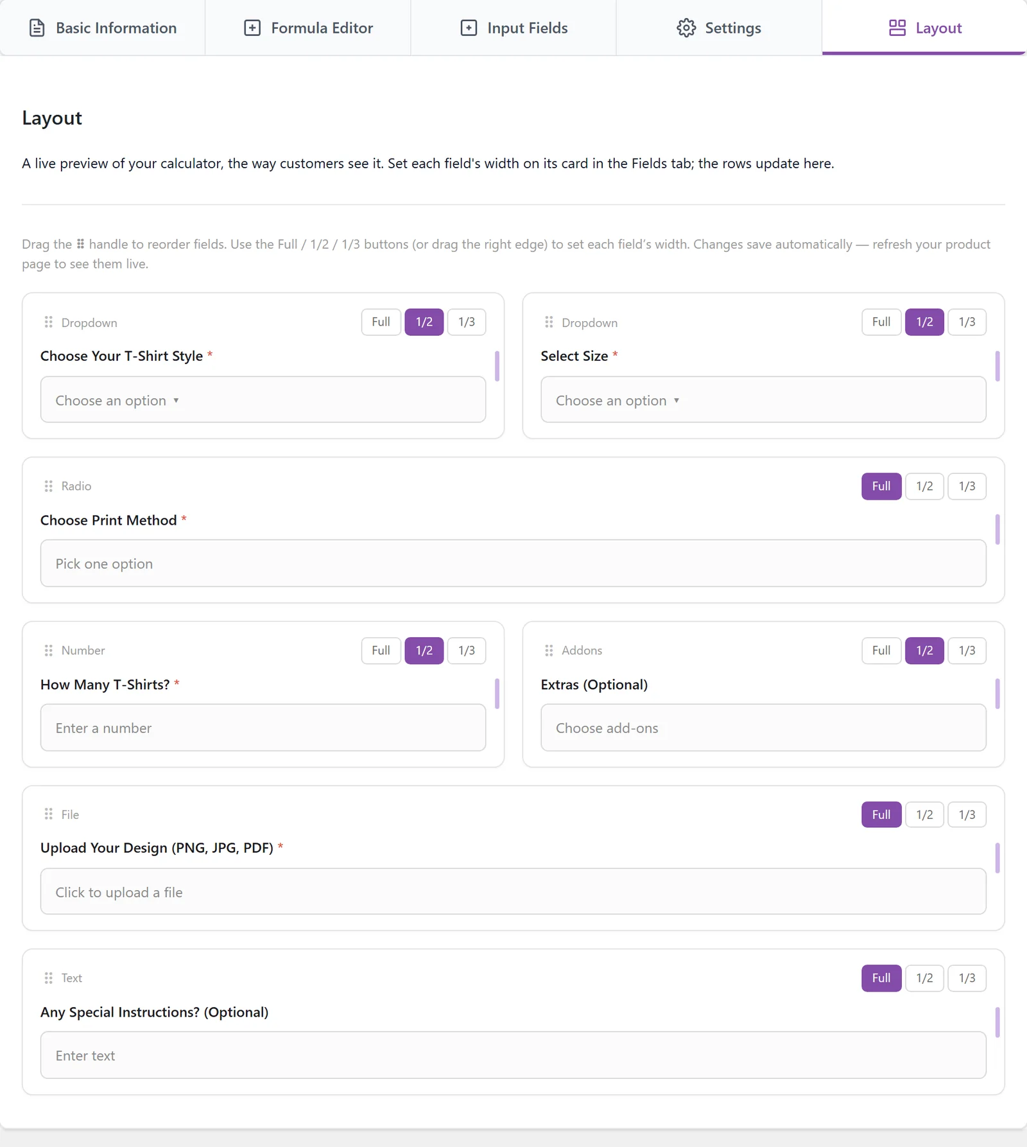Click the resize edge of Select Size card
The width and height of the screenshot is (1027, 1147).
(997, 366)
